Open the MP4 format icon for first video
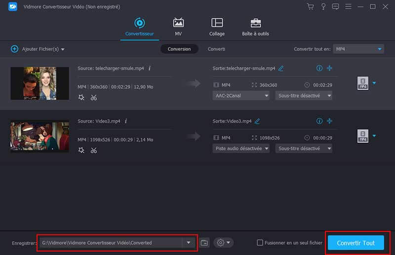Viewport: 395px width, 255px height. tap(362, 83)
